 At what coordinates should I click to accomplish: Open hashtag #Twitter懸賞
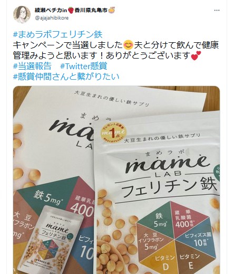click(x=84, y=66)
